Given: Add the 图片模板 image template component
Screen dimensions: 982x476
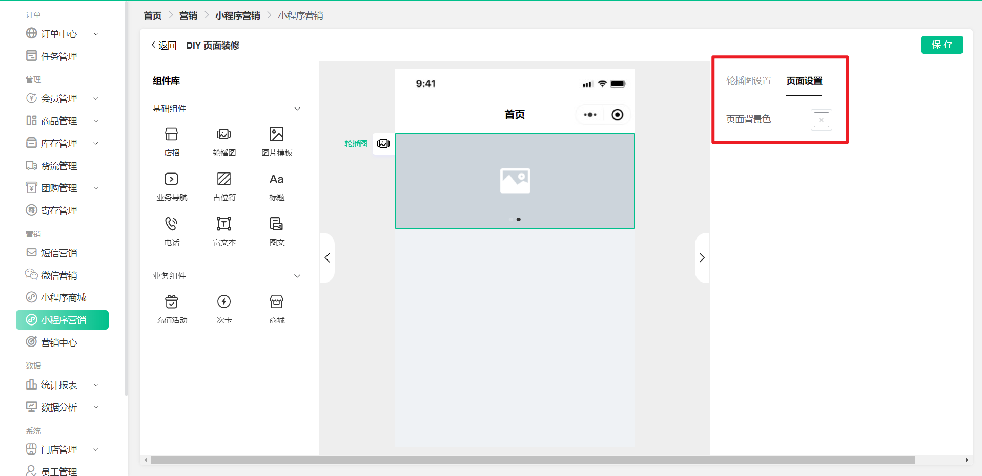Looking at the screenshot, I should 277,142.
